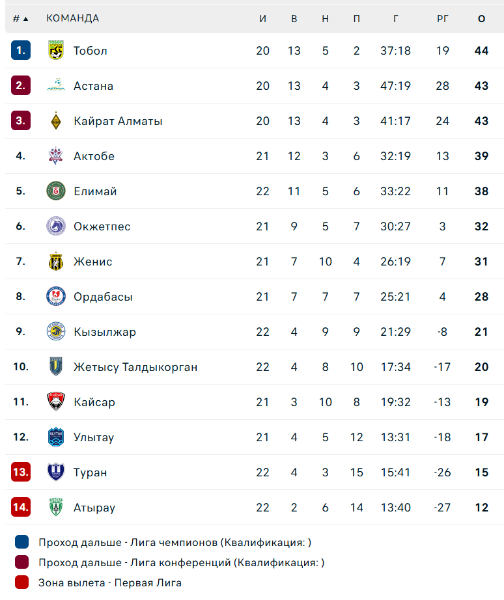The image size is (504, 600).
Task: Click the Кызылжар club logo
Action: coord(56,331)
